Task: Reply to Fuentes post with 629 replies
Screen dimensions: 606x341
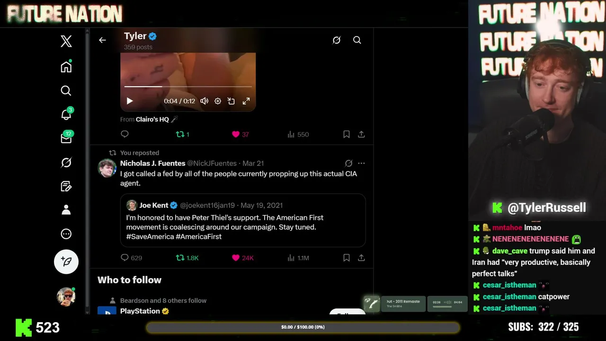Action: click(131, 258)
